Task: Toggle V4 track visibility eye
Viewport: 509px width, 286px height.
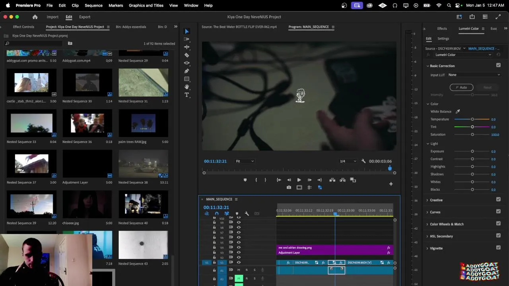Action: pyautogui.click(x=239, y=247)
